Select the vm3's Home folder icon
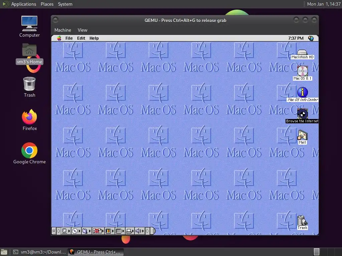Image resolution: width=342 pixels, height=256 pixels. (x=29, y=54)
